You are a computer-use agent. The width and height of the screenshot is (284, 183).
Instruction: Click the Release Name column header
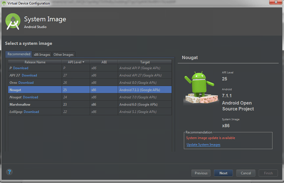[35, 62]
